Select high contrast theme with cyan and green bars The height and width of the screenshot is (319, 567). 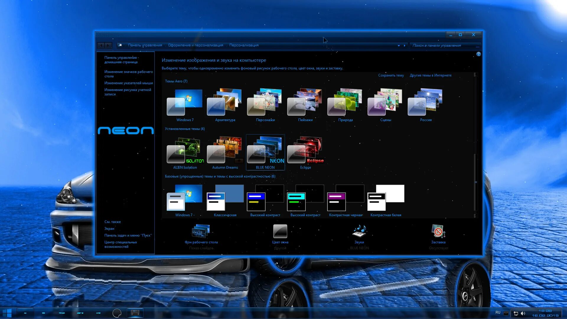[x=305, y=200]
